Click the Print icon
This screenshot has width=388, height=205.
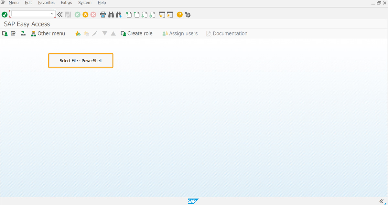click(103, 15)
